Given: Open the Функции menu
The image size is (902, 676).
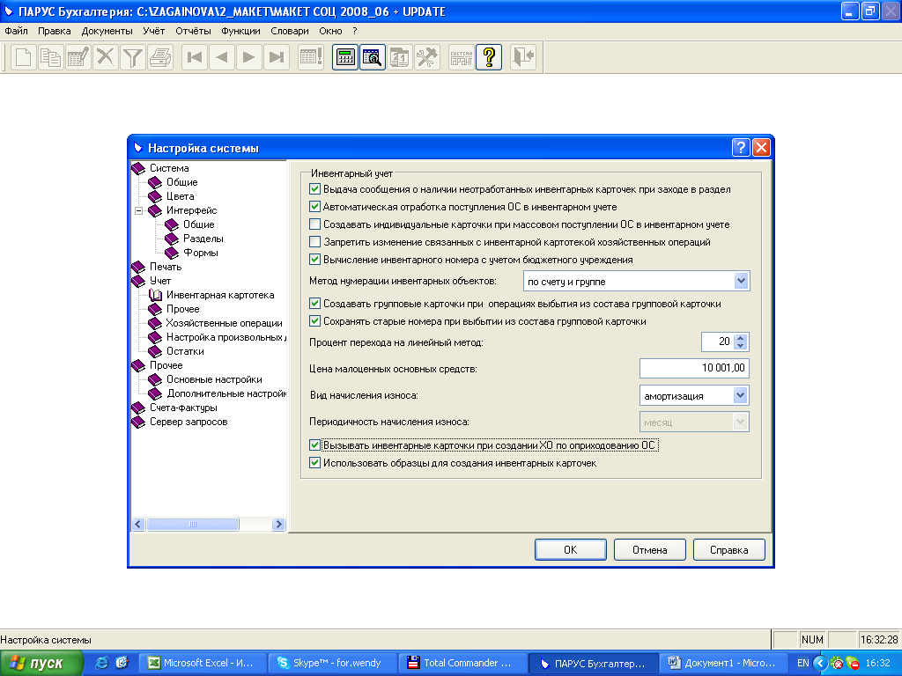Looking at the screenshot, I should 240,31.
